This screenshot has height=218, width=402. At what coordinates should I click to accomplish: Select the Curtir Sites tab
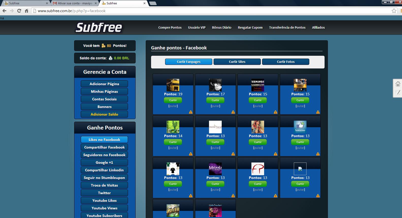[x=237, y=62]
